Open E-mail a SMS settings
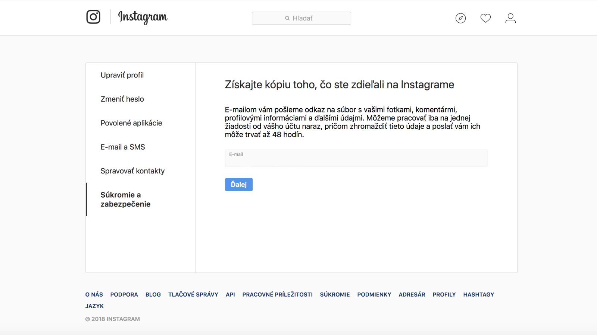This screenshot has height=335, width=597. pos(123,147)
